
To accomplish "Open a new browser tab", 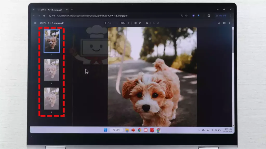I will point(72,10).
